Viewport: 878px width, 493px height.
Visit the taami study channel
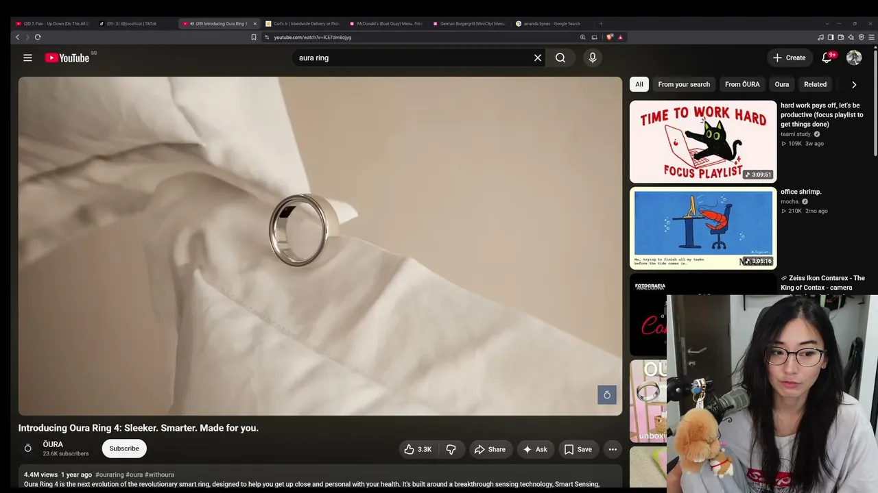coord(796,134)
